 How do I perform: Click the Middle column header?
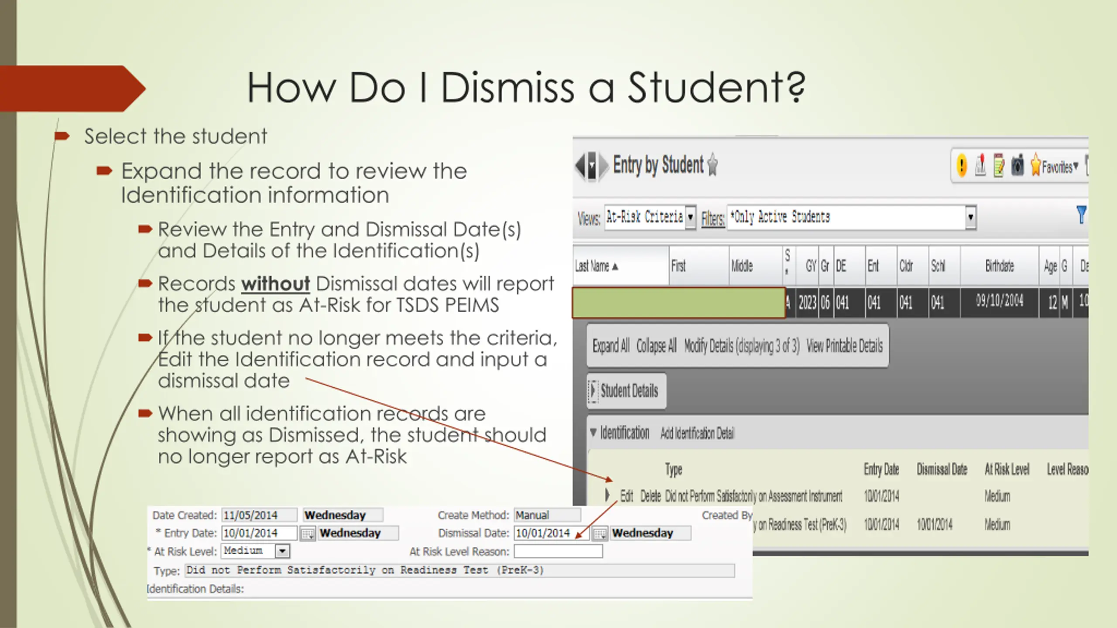pyautogui.click(x=756, y=266)
